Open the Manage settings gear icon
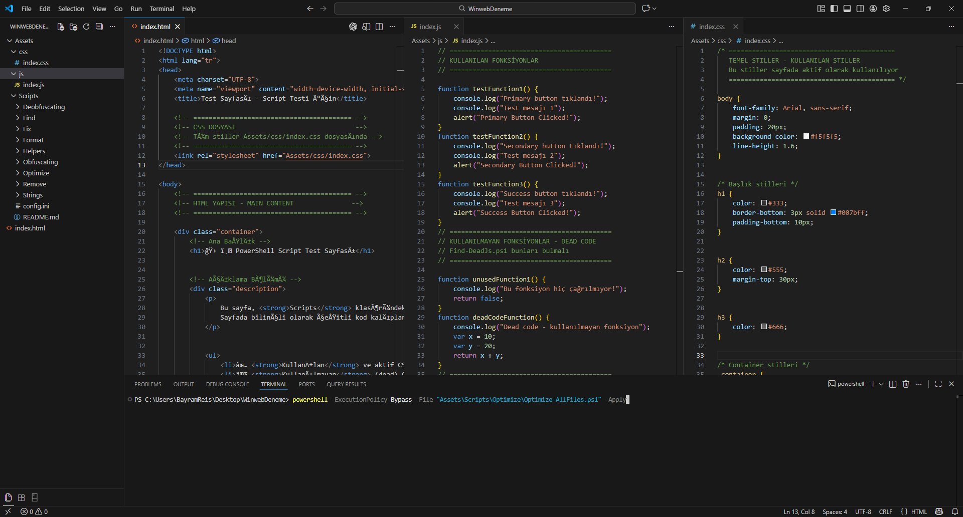This screenshot has height=517, width=963. [886, 9]
